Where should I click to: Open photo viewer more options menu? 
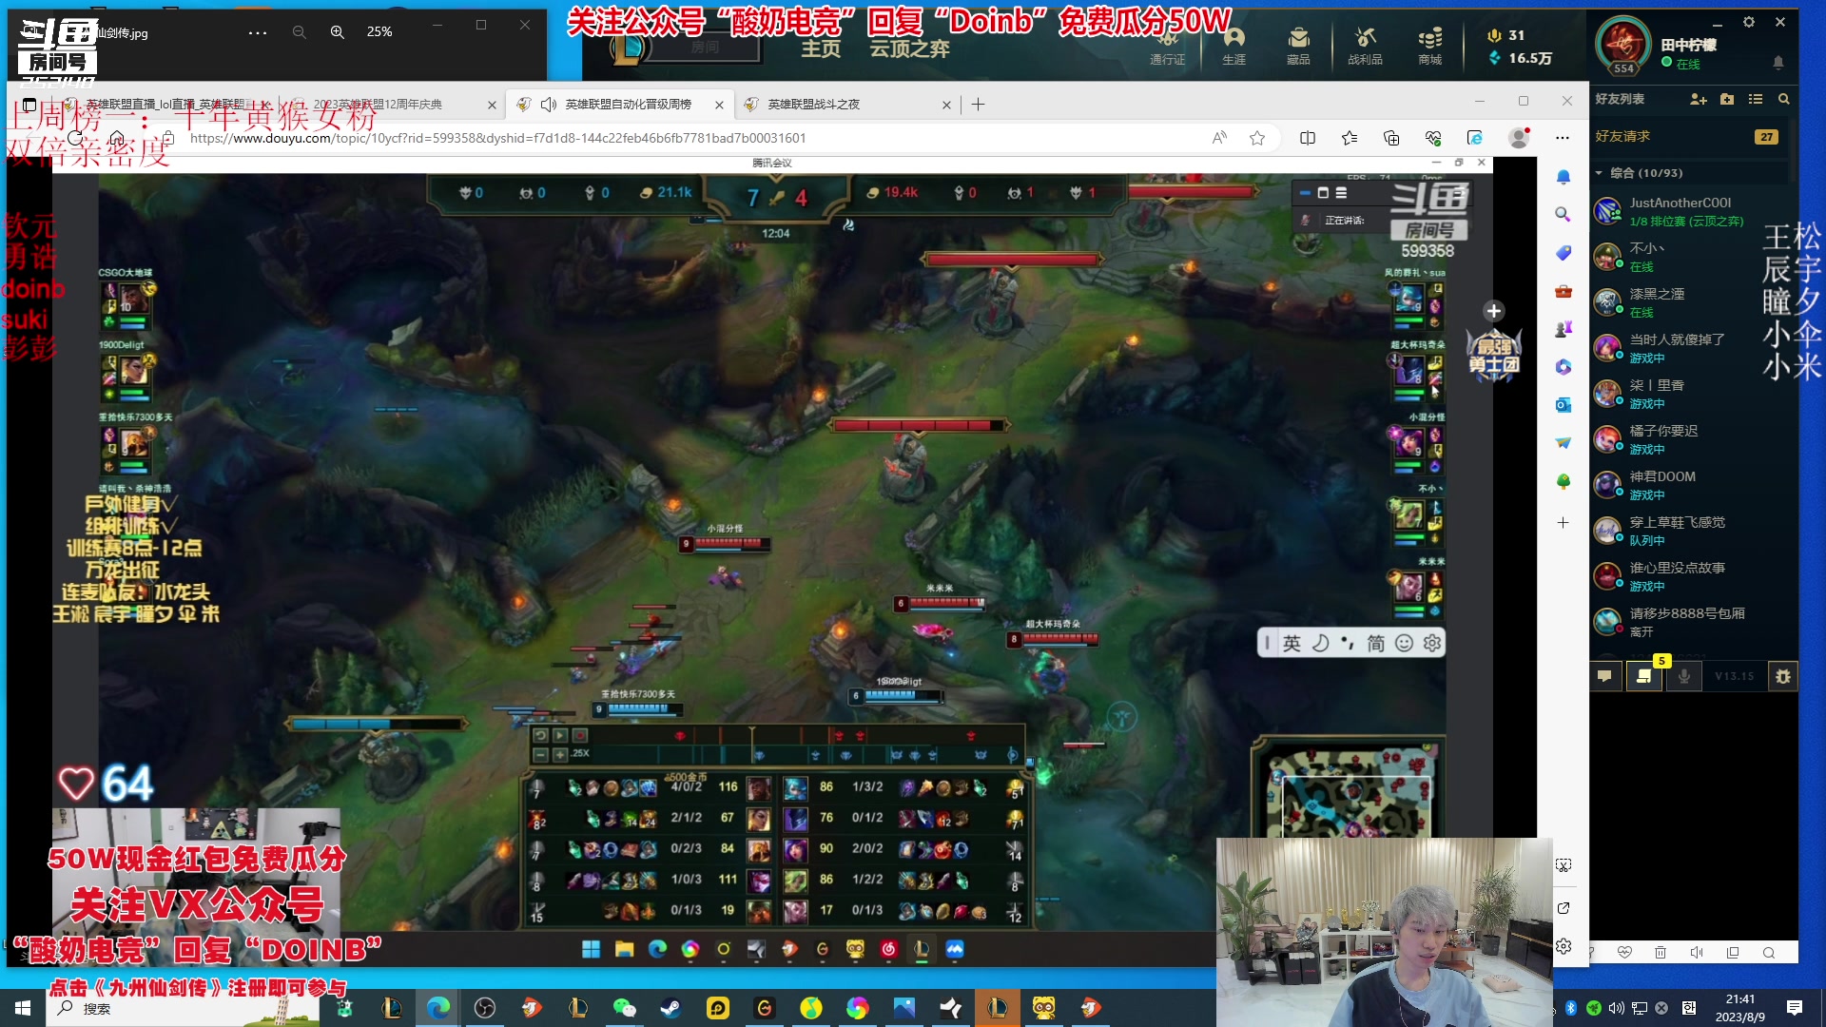tap(258, 32)
